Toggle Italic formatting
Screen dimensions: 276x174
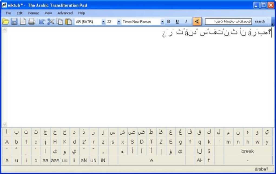(x=186, y=22)
